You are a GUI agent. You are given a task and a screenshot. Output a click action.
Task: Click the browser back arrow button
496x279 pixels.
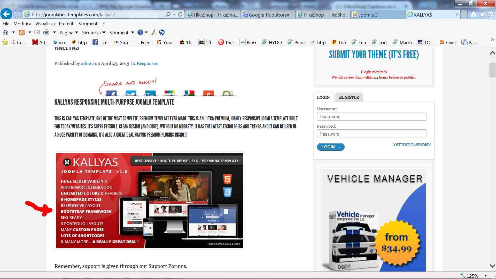point(6,14)
